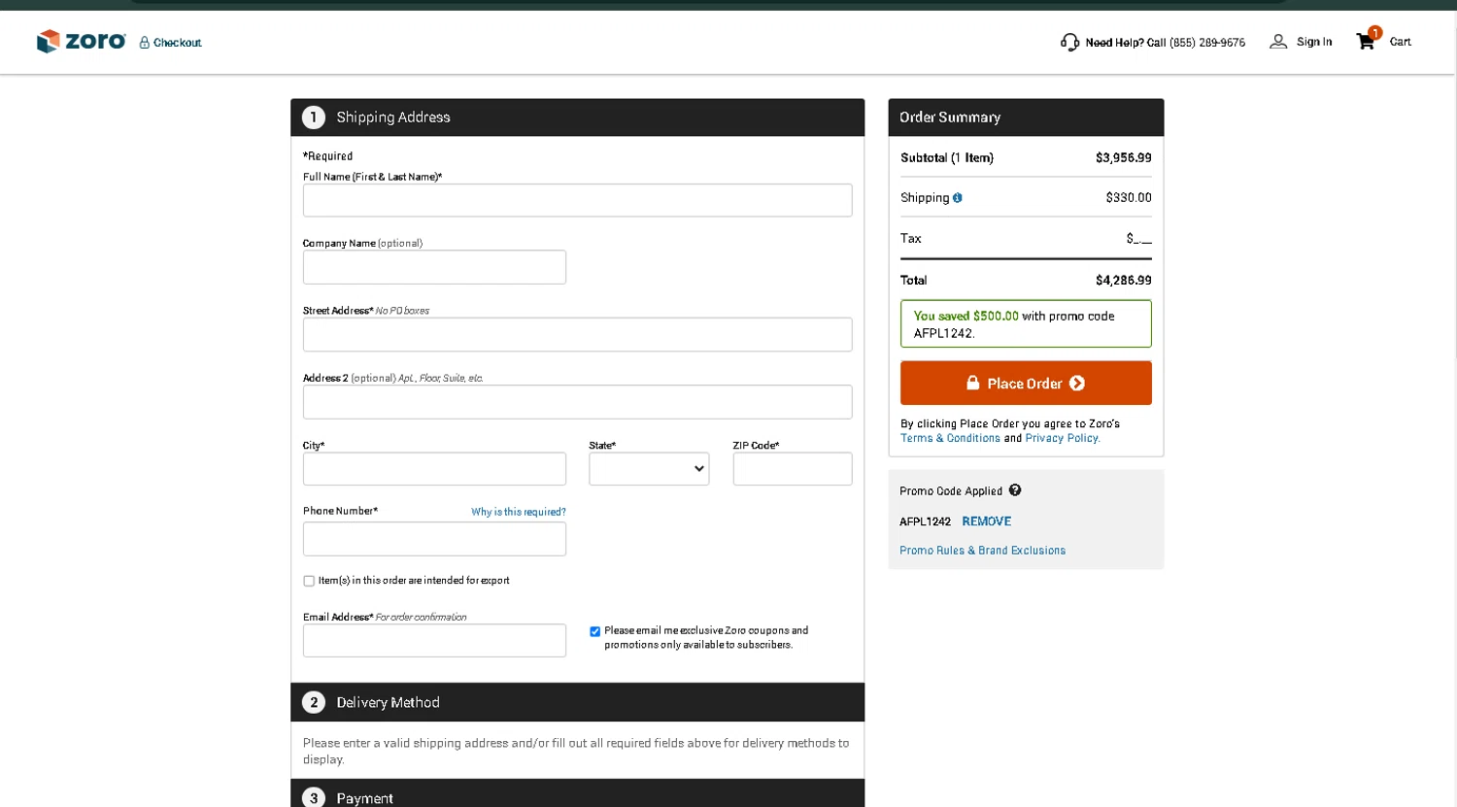Open the shopping cart icon
The width and height of the screenshot is (1457, 807).
(x=1366, y=41)
